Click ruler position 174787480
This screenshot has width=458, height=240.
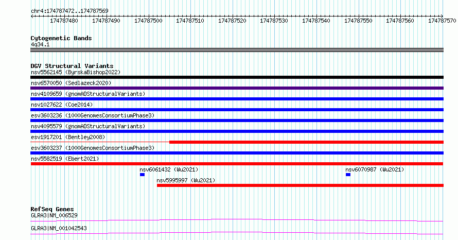64,21
